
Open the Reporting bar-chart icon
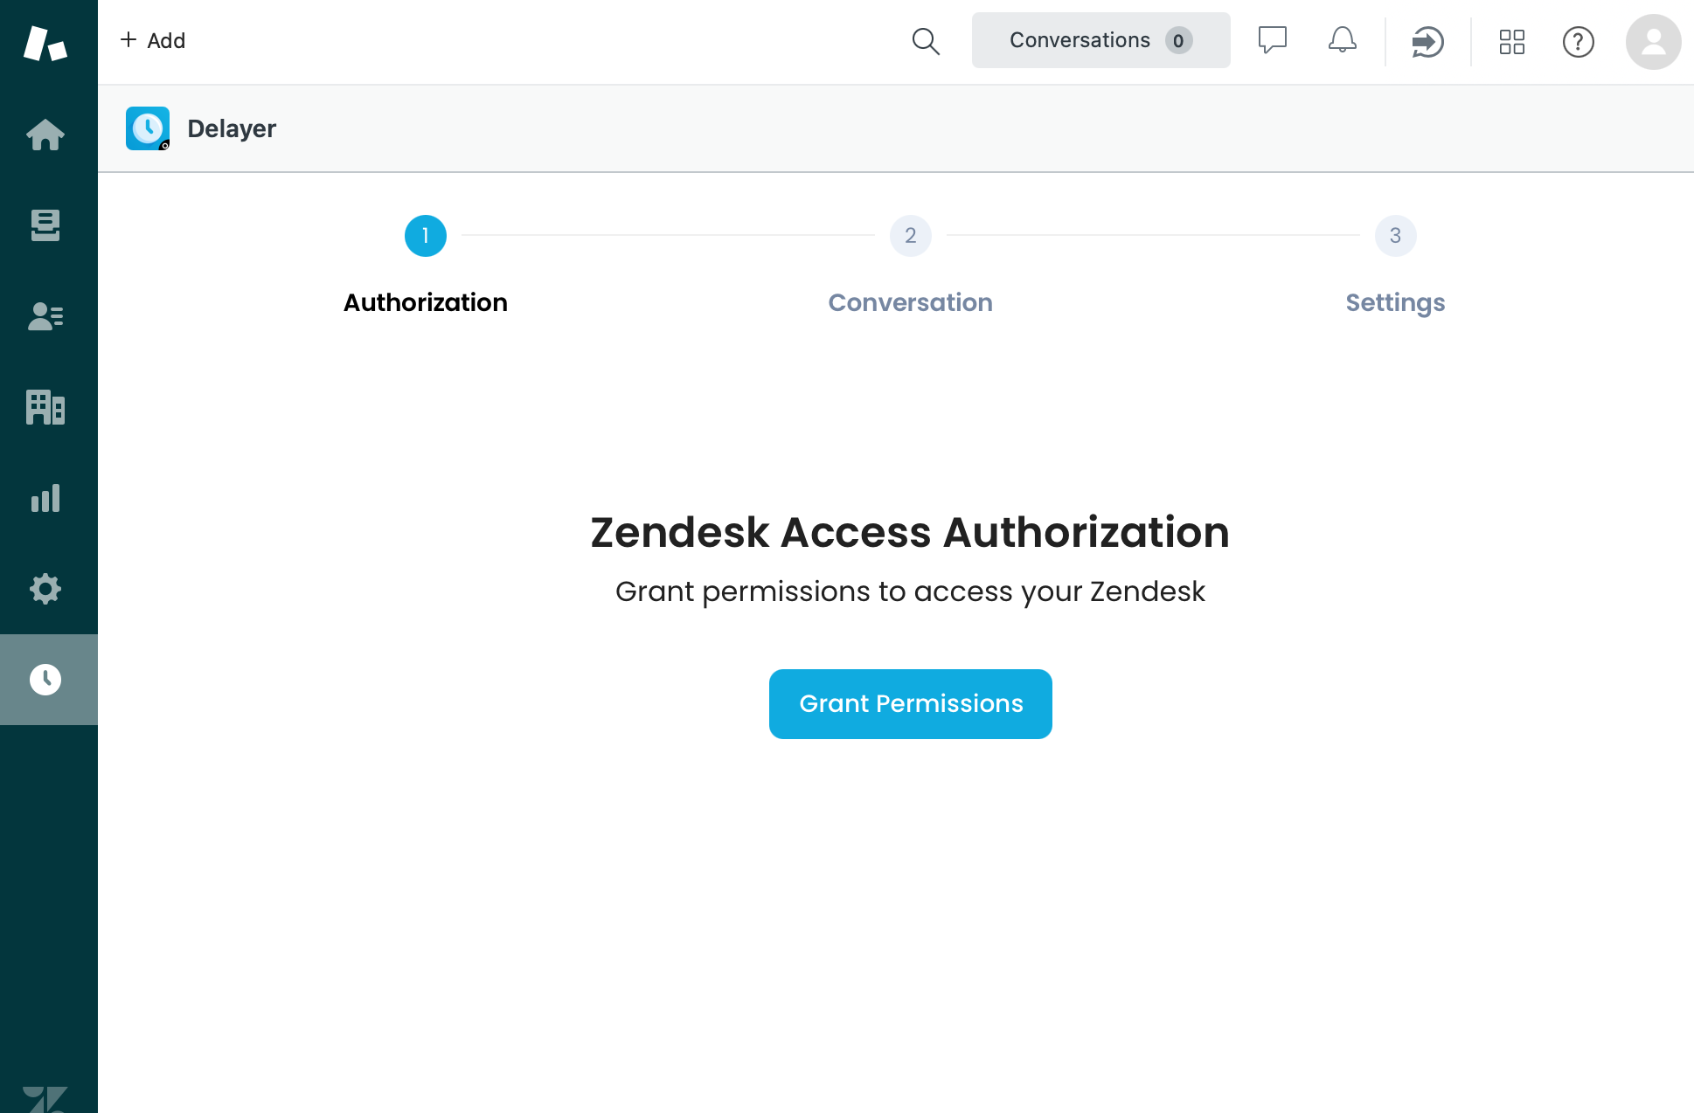pyautogui.click(x=46, y=498)
